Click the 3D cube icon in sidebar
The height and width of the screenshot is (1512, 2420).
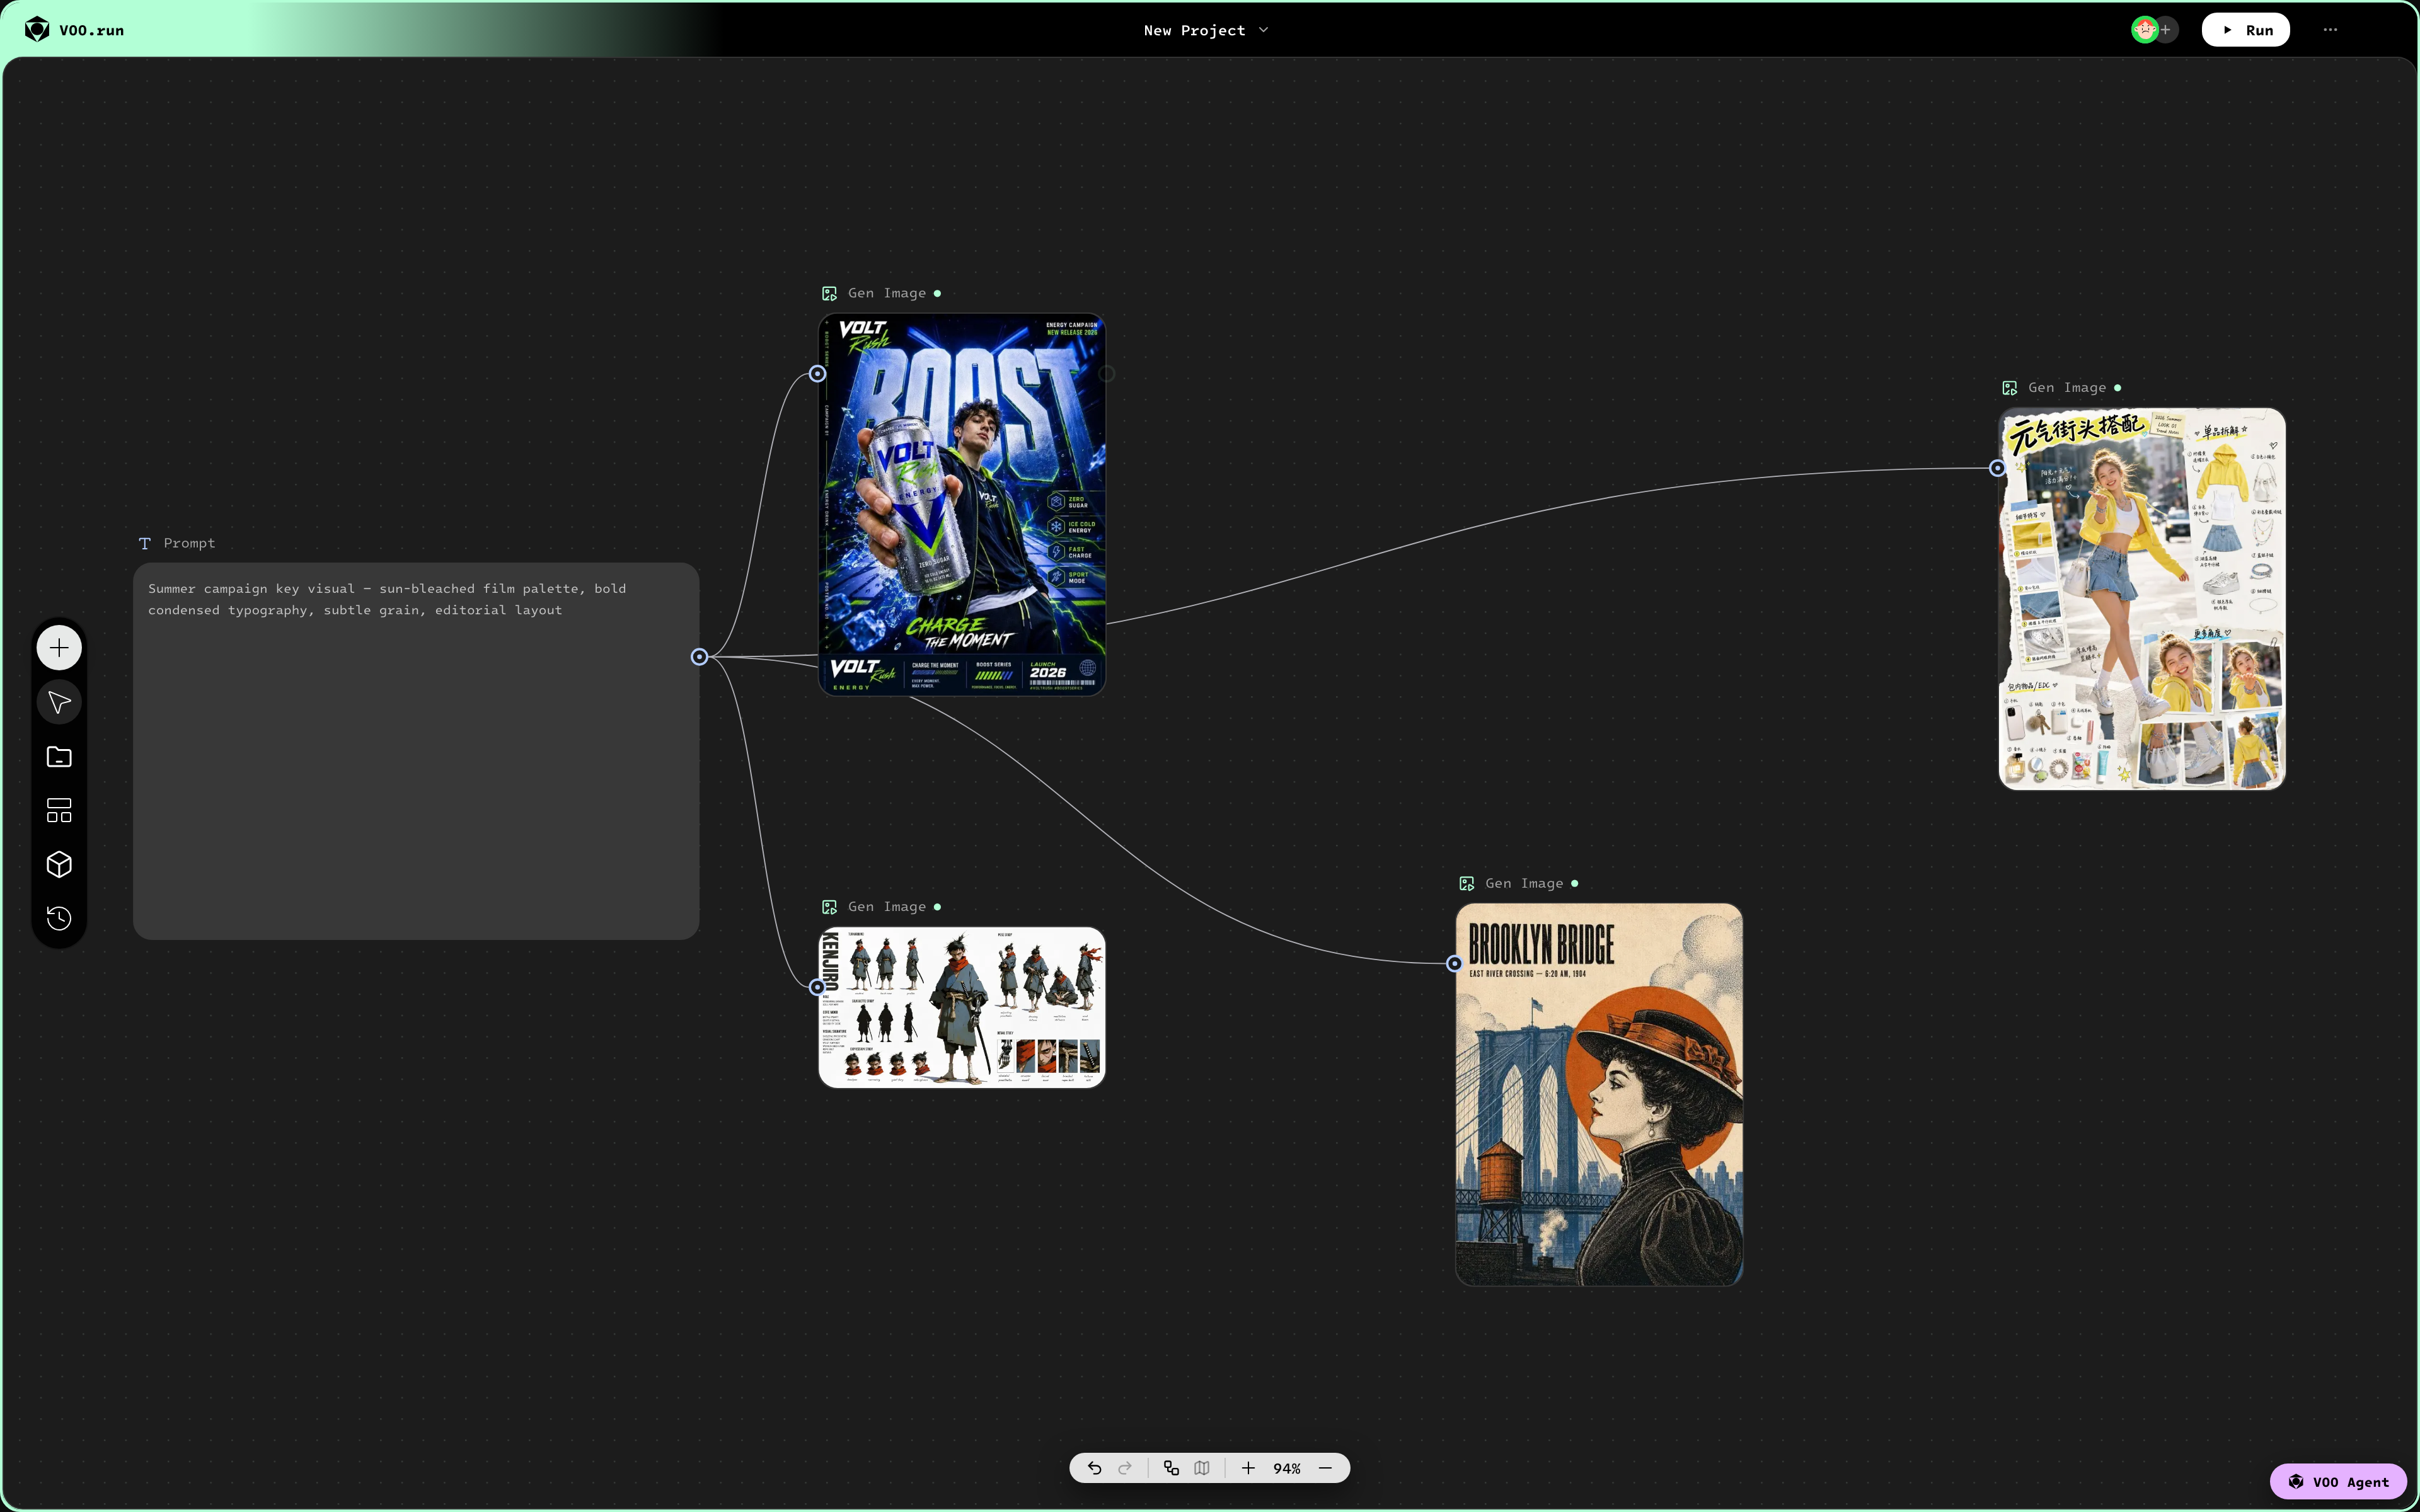coord(59,864)
